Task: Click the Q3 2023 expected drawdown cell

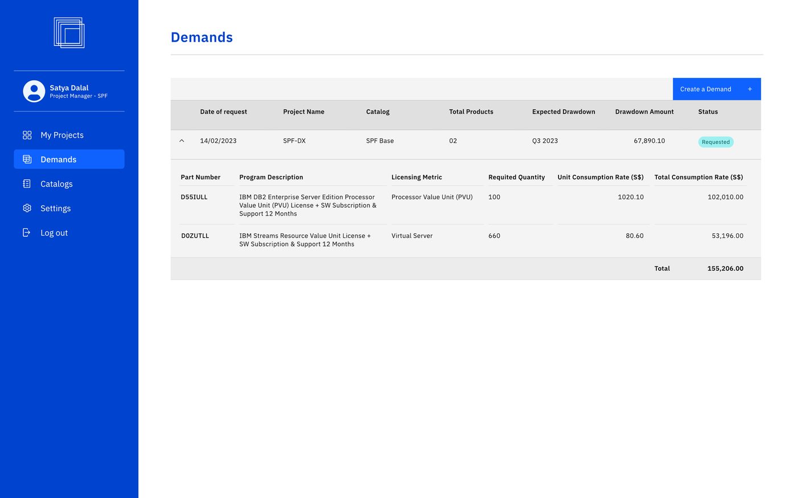Action: coord(545,141)
